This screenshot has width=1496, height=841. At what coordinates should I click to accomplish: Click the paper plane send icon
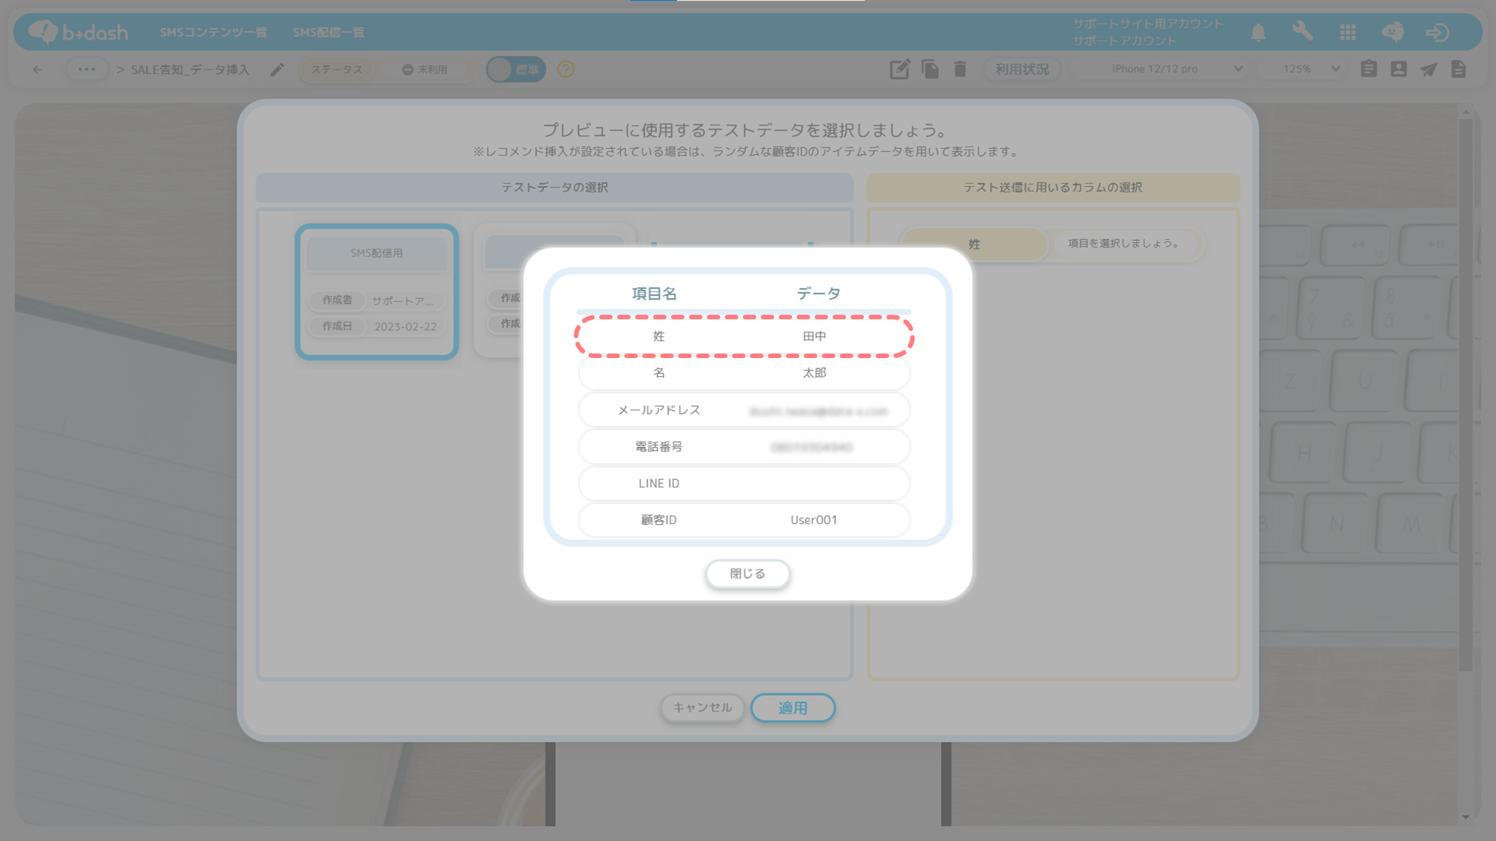(x=1428, y=70)
